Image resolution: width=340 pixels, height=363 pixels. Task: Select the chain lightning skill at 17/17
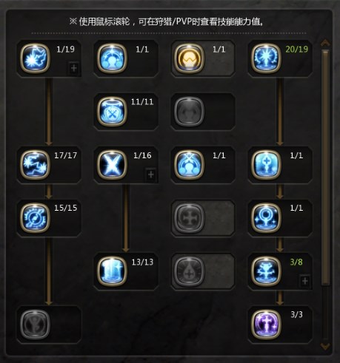pyautogui.click(x=35, y=165)
